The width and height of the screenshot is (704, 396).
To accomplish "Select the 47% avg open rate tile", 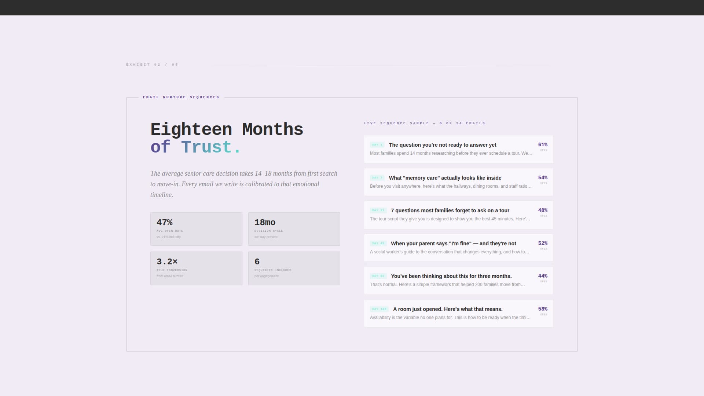I will tap(196, 229).
